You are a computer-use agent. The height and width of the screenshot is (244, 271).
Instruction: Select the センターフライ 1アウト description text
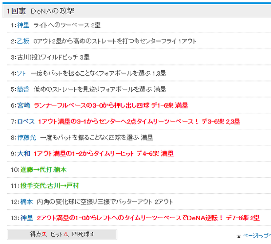(x=115, y=41)
